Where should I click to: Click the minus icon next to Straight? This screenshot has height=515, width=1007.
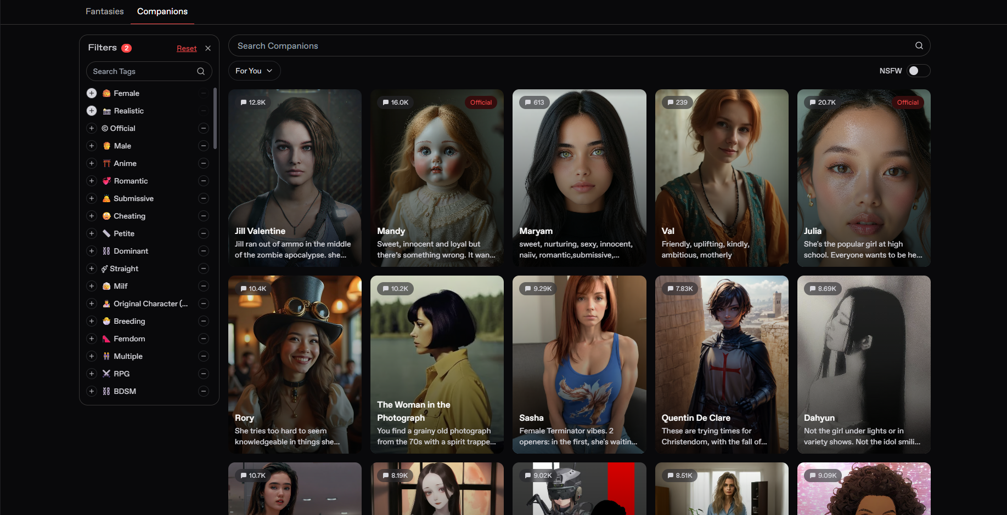[204, 268]
